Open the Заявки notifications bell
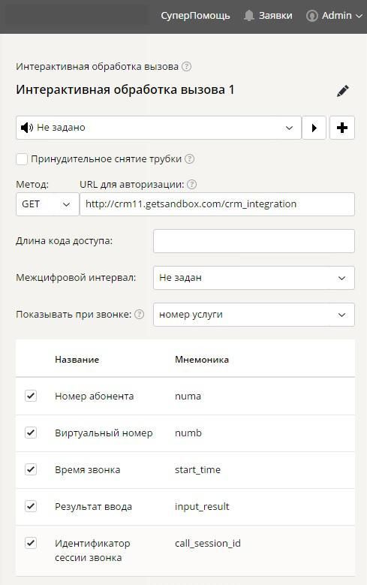Image resolution: width=367 pixels, height=585 pixels. pos(268,16)
